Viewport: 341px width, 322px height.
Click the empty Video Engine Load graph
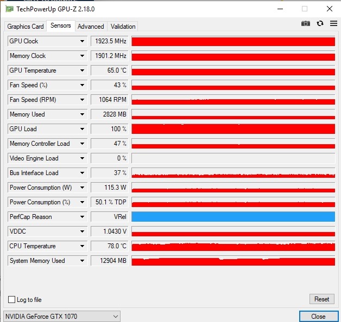(233, 158)
